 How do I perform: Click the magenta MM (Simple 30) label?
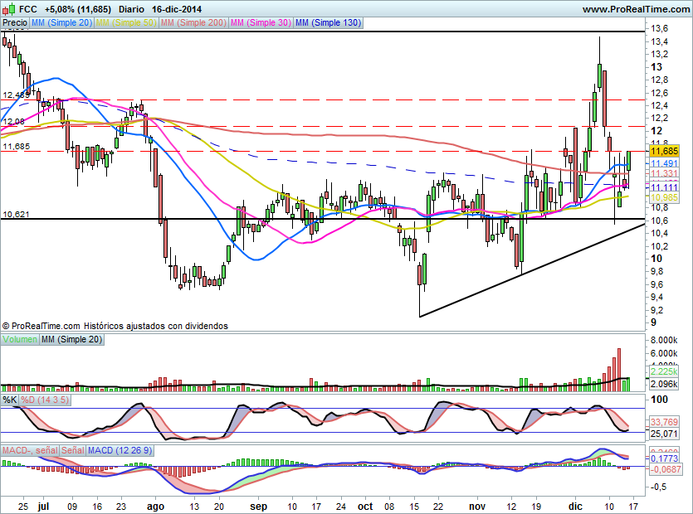260,23
